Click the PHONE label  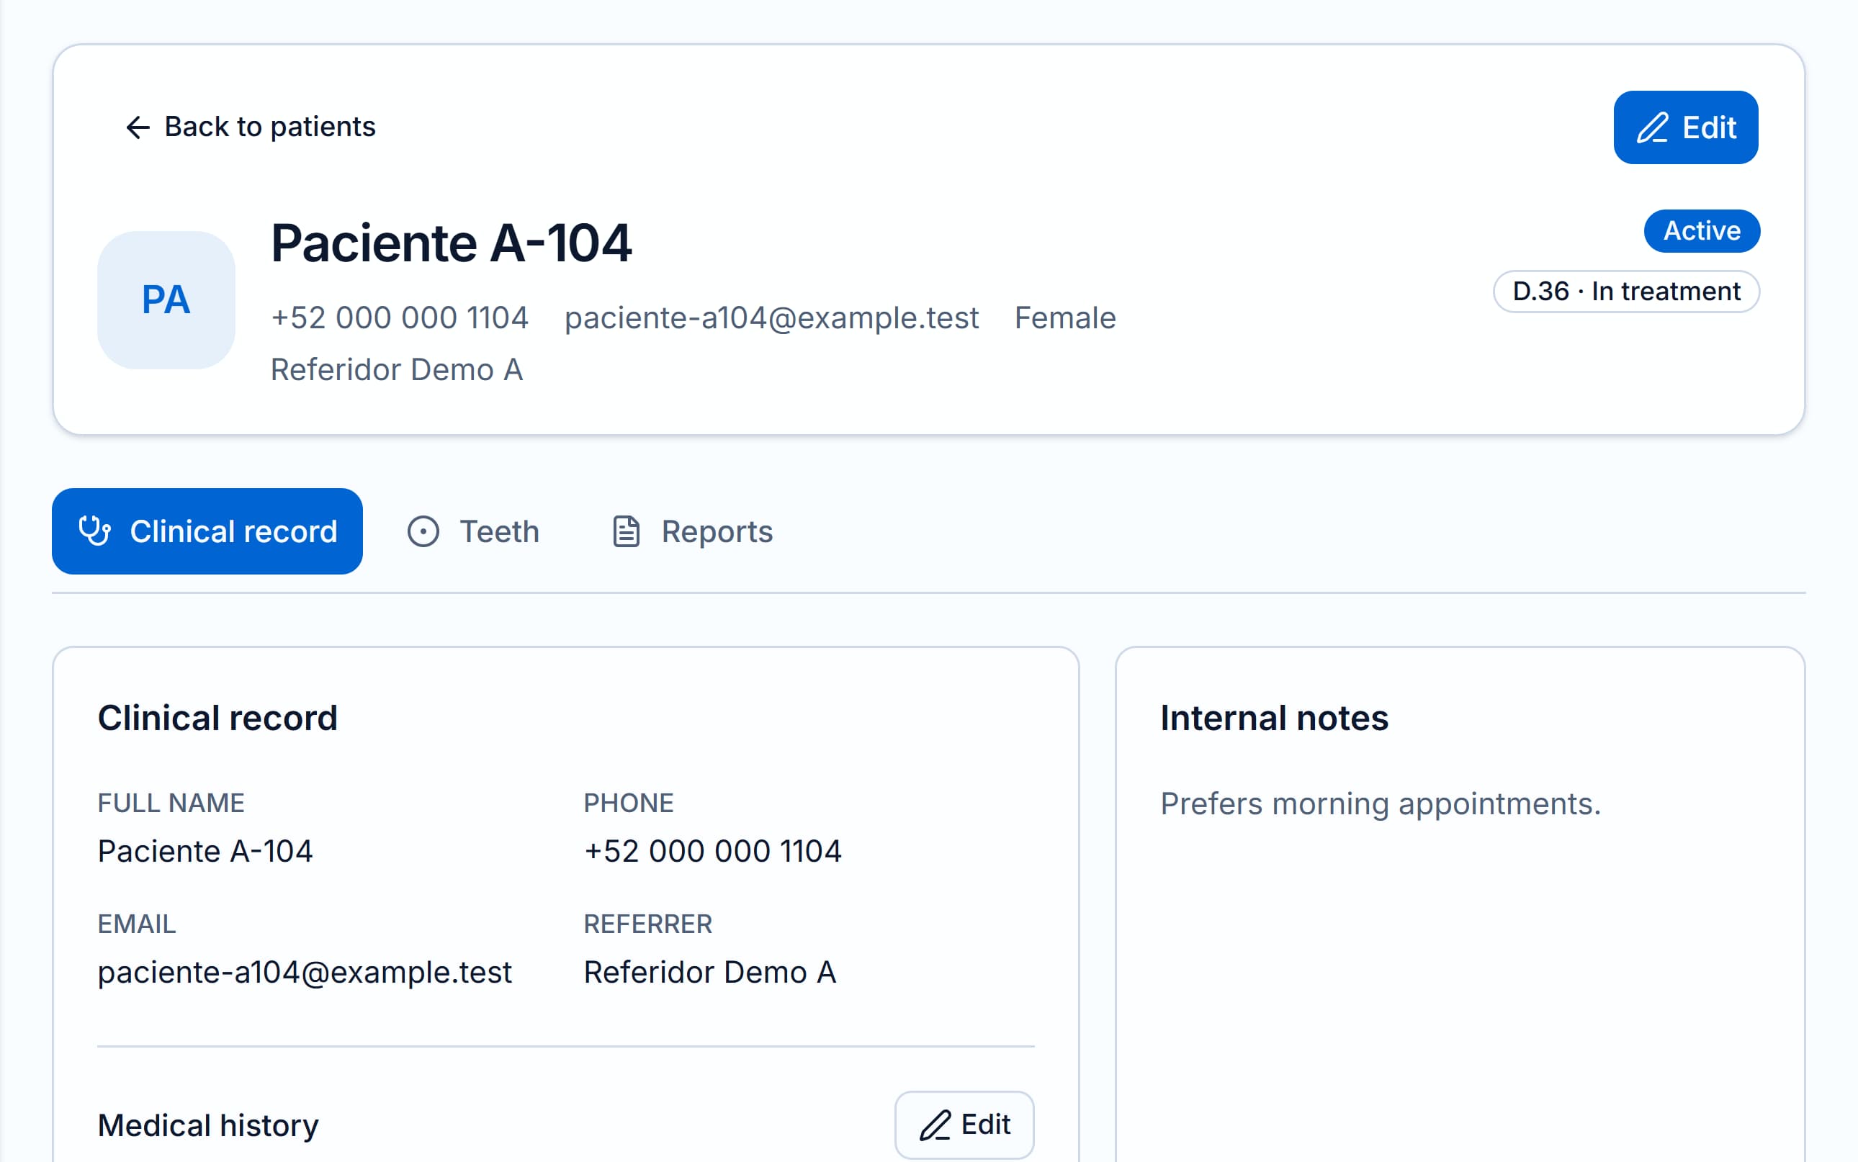point(629,803)
